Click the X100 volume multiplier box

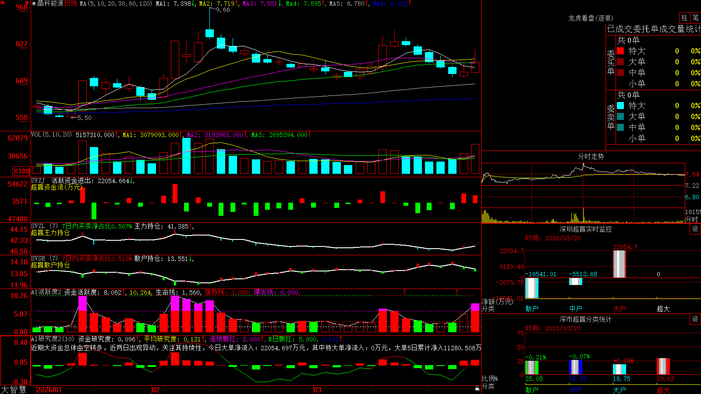pyautogui.click(x=21, y=171)
